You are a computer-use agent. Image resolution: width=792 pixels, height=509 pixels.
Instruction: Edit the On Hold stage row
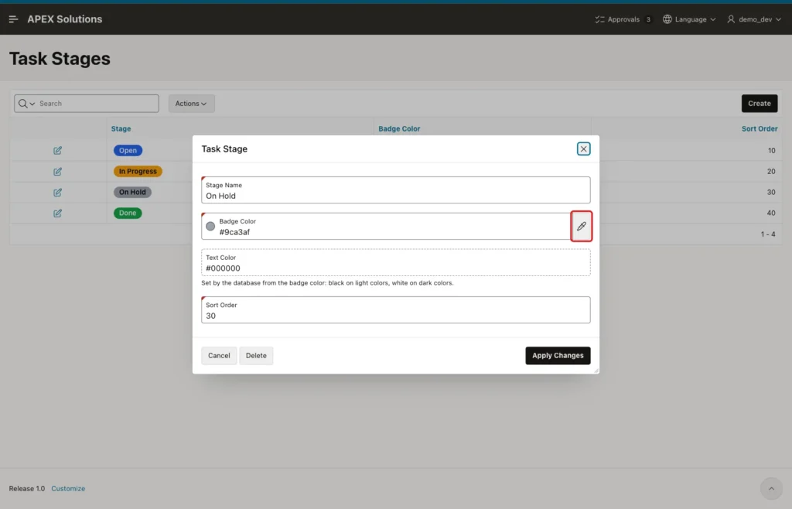pos(57,193)
